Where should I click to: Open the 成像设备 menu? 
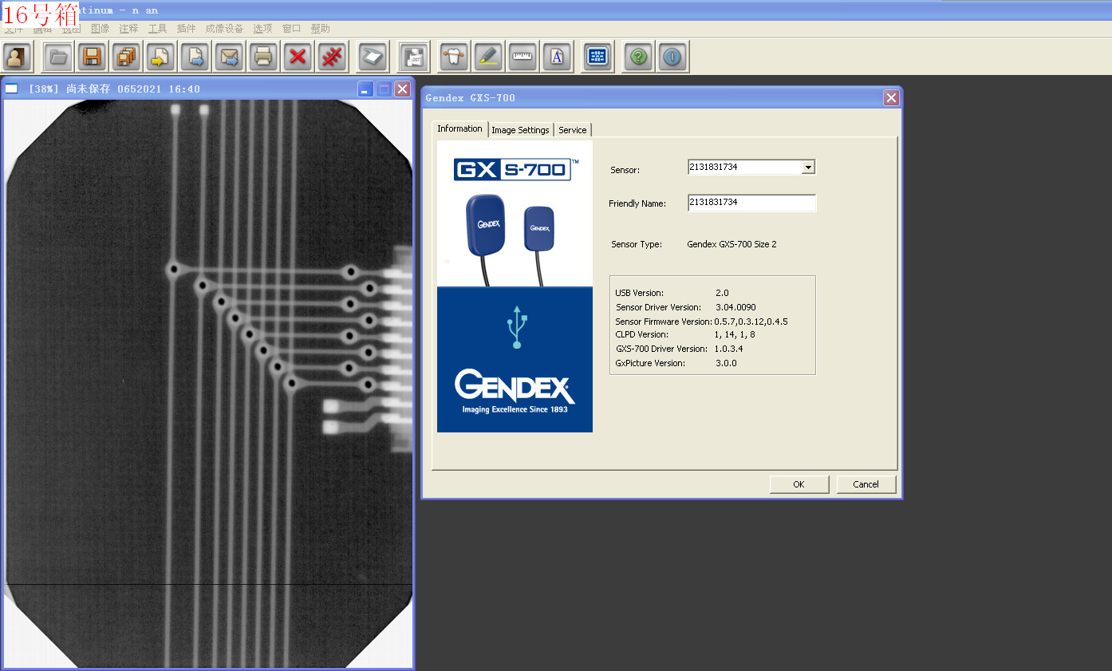click(224, 29)
